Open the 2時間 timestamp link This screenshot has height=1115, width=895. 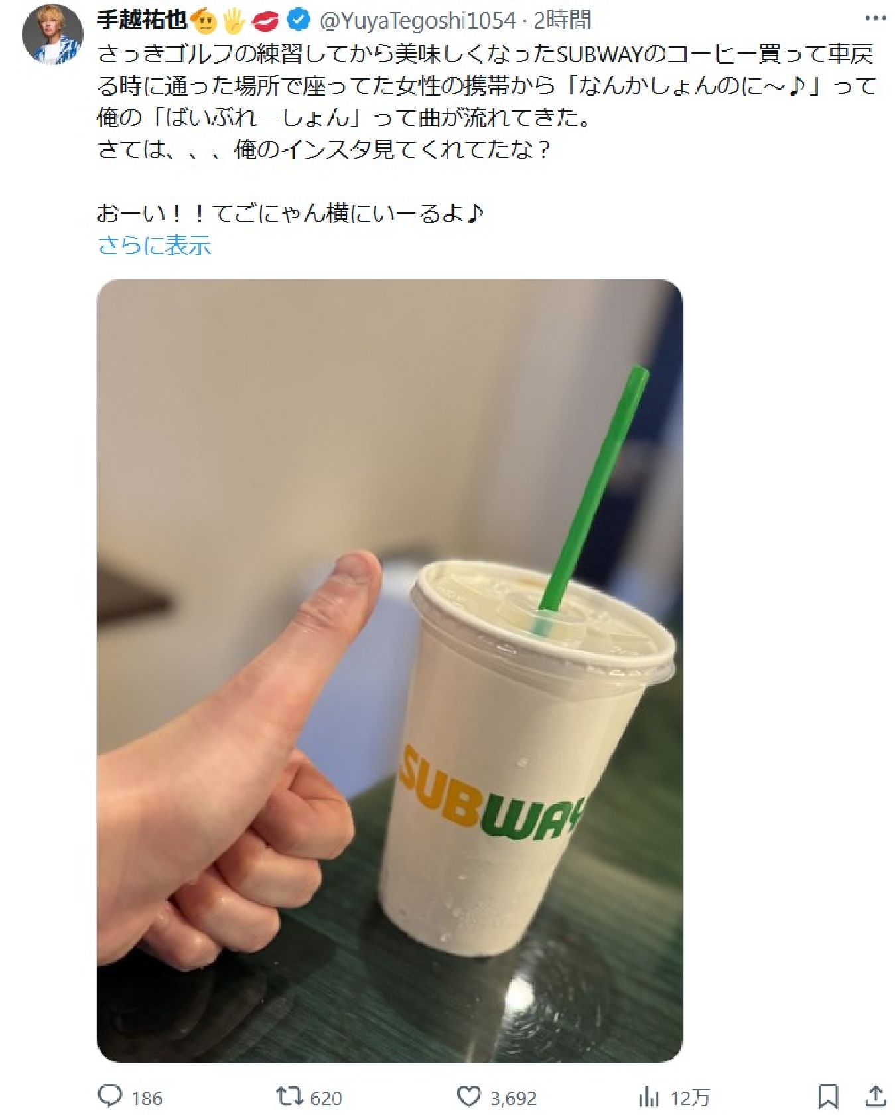[562, 21]
